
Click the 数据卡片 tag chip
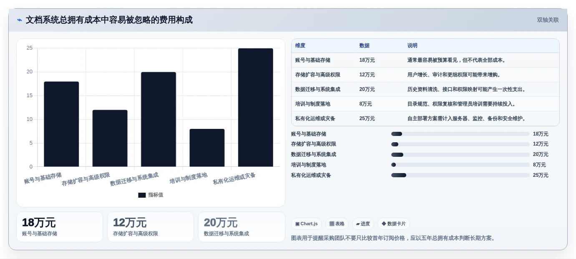(x=394, y=224)
